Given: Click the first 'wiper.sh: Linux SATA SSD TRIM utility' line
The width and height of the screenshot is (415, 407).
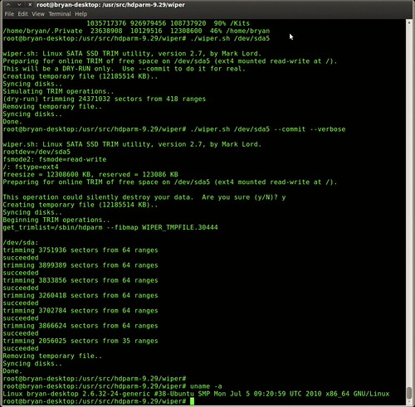Looking at the screenshot, I should click(132, 54).
